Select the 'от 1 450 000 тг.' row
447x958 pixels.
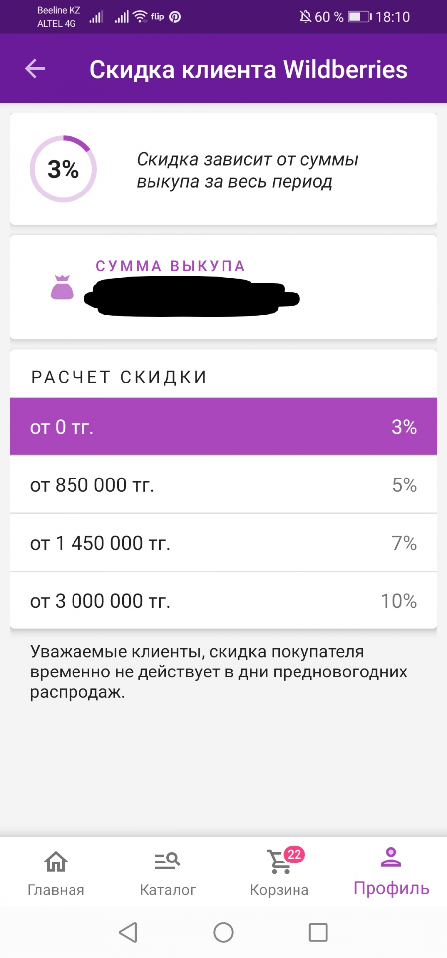pyautogui.click(x=223, y=543)
